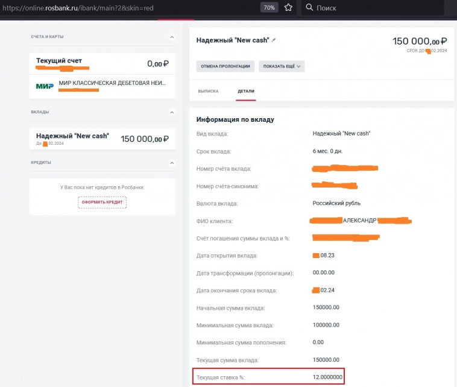Click the search magnifier icon
The height and width of the screenshot is (387, 457).
click(x=309, y=8)
